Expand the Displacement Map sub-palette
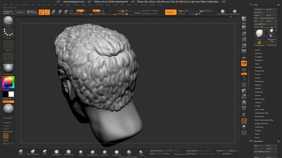The width and height of the screenshot is (282, 158). [261, 113]
